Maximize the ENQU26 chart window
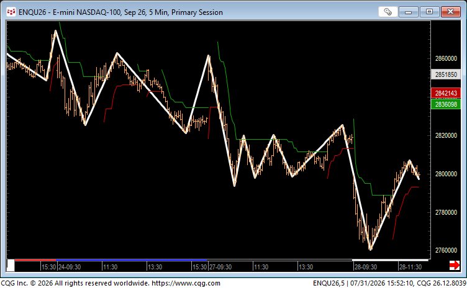This screenshot has width=467, height=288. point(429,12)
